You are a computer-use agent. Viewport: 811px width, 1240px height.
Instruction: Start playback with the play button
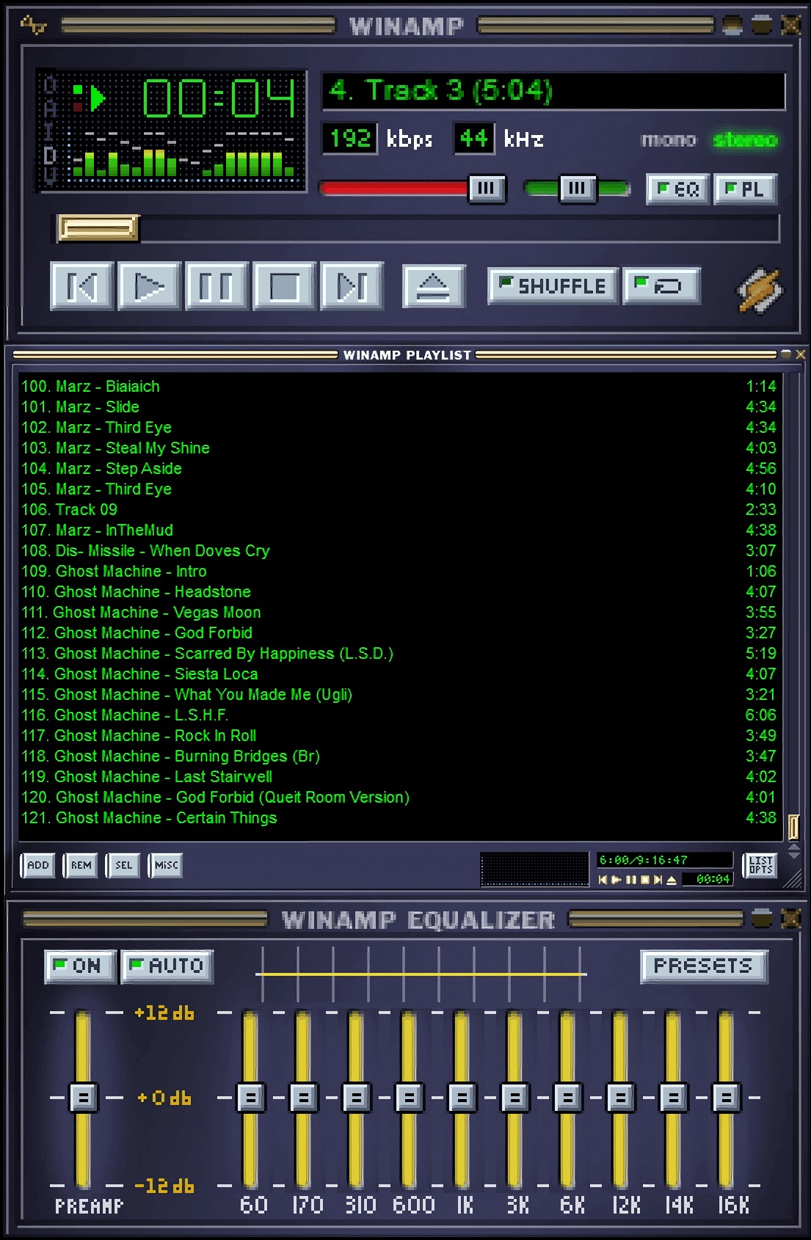click(x=150, y=285)
